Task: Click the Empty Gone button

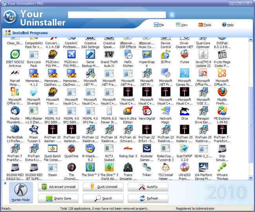Action: coord(58,198)
